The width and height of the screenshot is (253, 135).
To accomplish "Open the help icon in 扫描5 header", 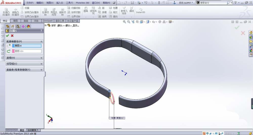I will click(x=41, y=31).
